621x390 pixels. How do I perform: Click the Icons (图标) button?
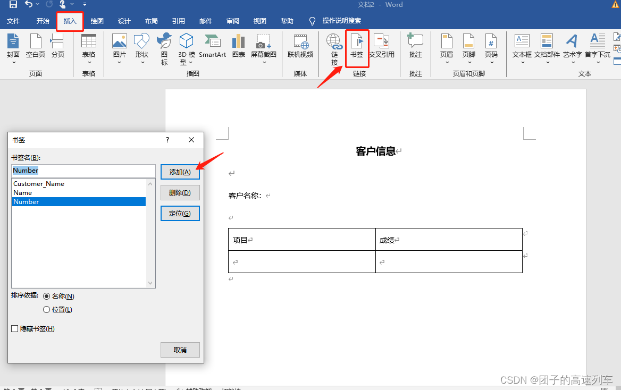pyautogui.click(x=164, y=49)
